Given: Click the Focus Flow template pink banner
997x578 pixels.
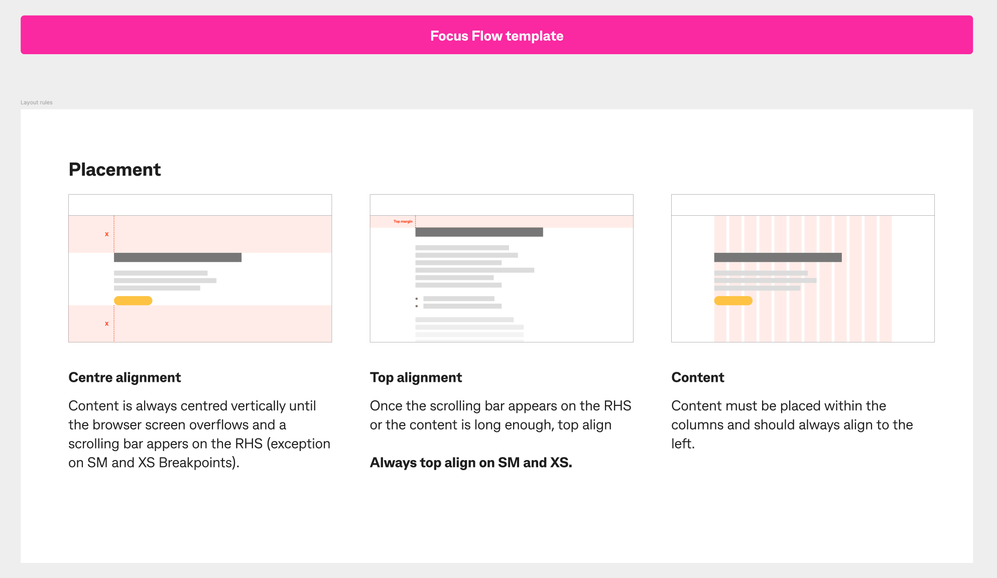Looking at the screenshot, I should click(x=496, y=35).
